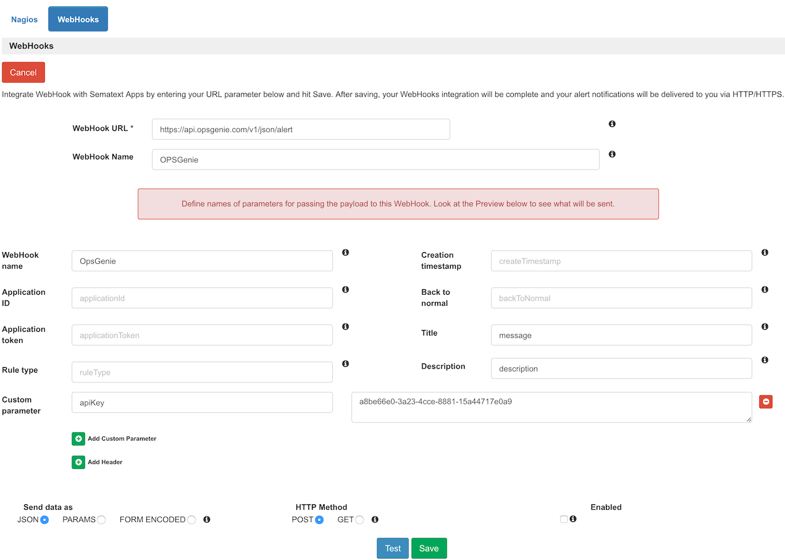Click info icon next to WebHook URL field
Image resolution: width=785 pixels, height=560 pixels.
612,124
